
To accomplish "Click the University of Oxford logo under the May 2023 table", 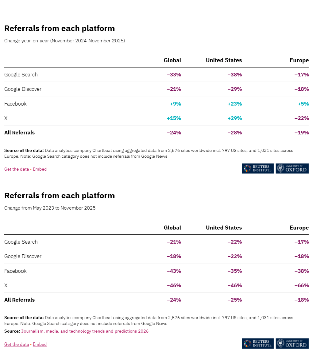I will 292,344.
